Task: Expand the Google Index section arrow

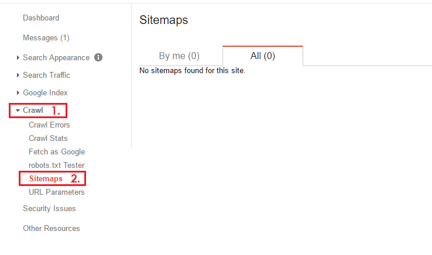Action: coord(18,93)
